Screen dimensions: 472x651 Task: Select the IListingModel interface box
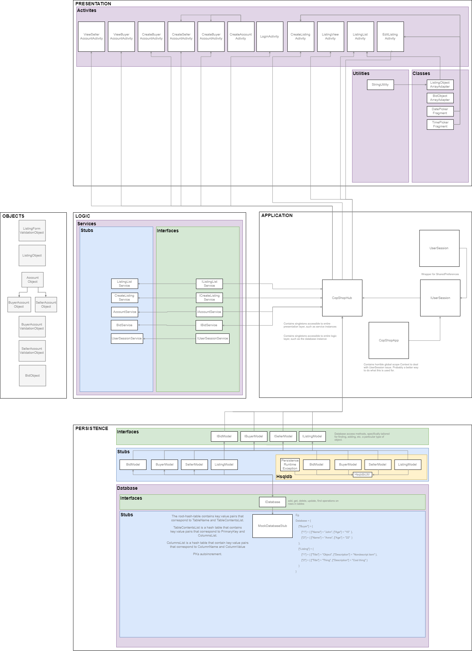[312, 436]
